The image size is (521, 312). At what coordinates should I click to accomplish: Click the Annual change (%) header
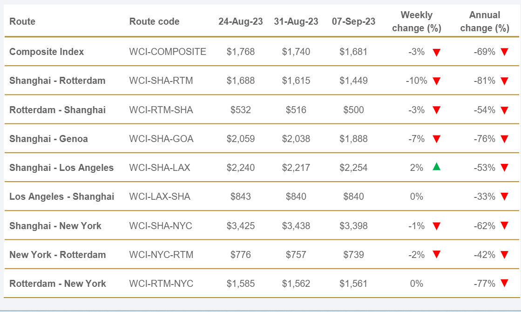coord(485,21)
